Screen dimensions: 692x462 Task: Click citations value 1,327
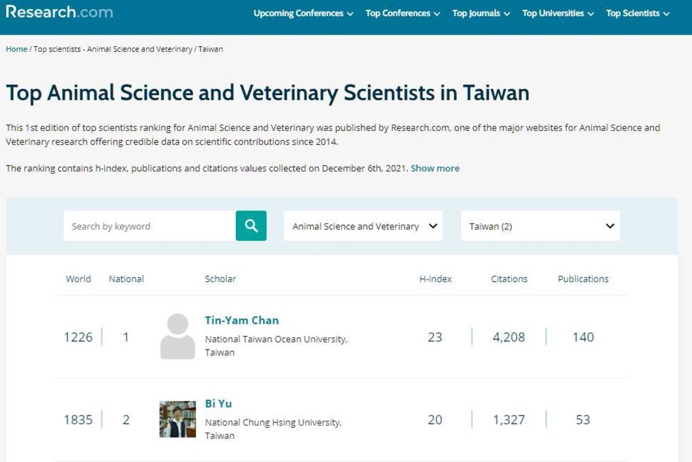tap(509, 419)
